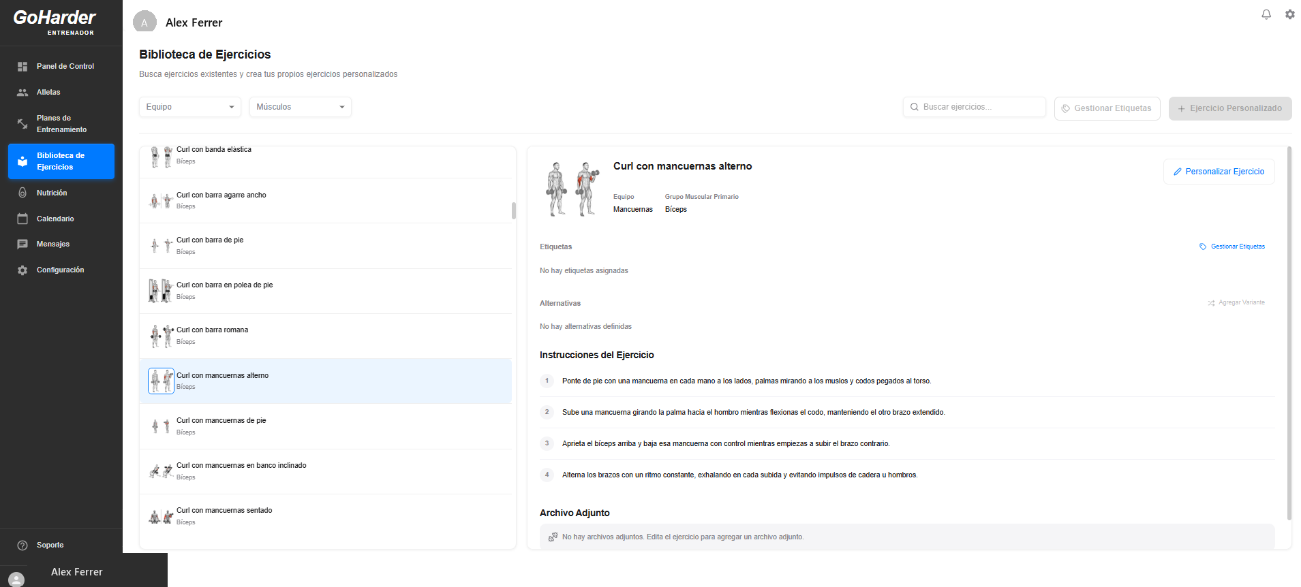Click the Agregar Variante link

pos(1236,302)
